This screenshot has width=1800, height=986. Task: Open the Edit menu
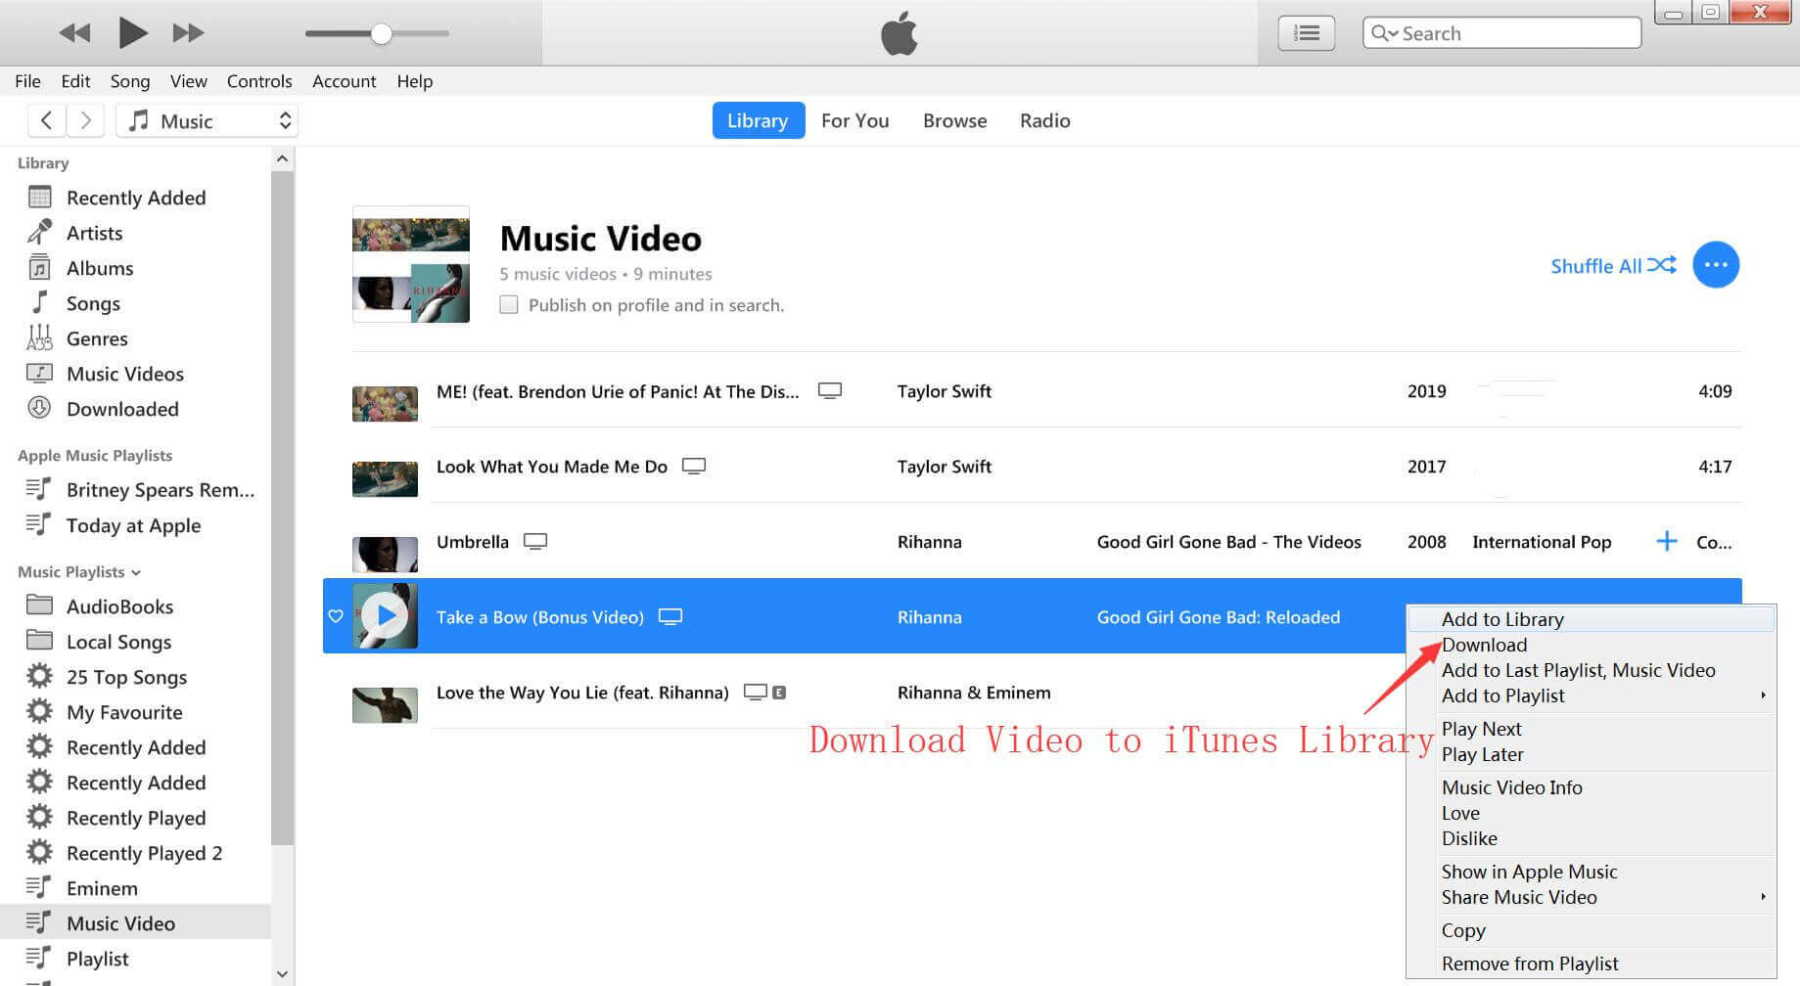pyautogui.click(x=75, y=81)
